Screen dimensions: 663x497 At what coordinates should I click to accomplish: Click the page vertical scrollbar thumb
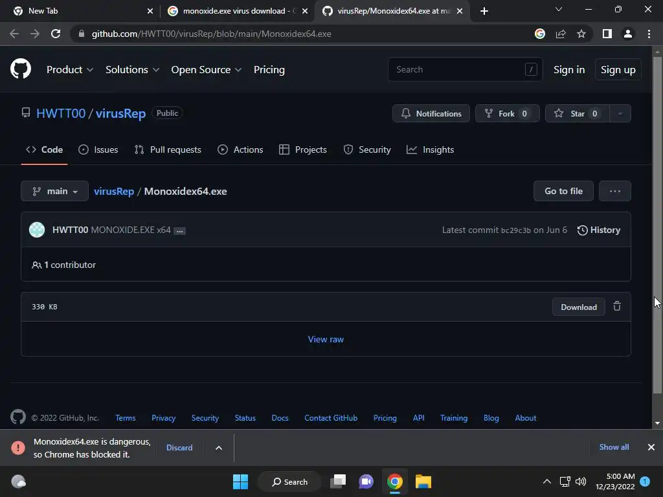coord(657,226)
